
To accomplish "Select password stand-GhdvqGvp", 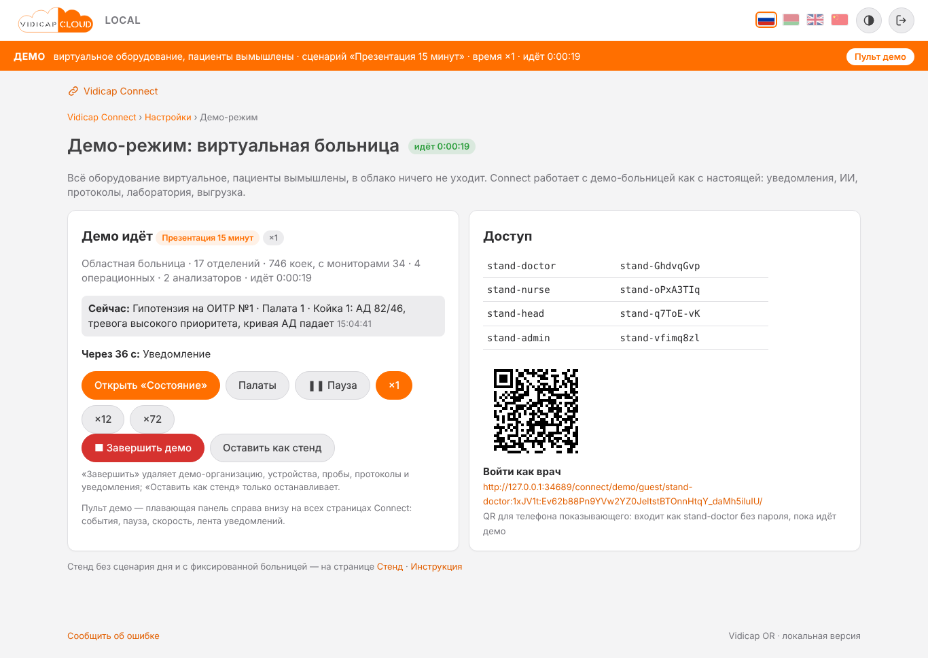I will (x=660, y=266).
